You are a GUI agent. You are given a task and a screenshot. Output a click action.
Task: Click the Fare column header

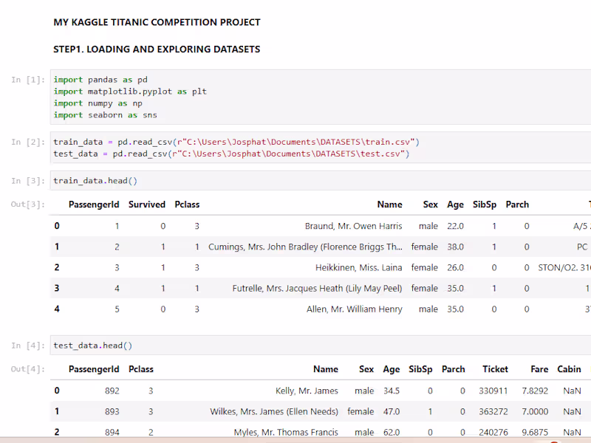click(x=539, y=369)
